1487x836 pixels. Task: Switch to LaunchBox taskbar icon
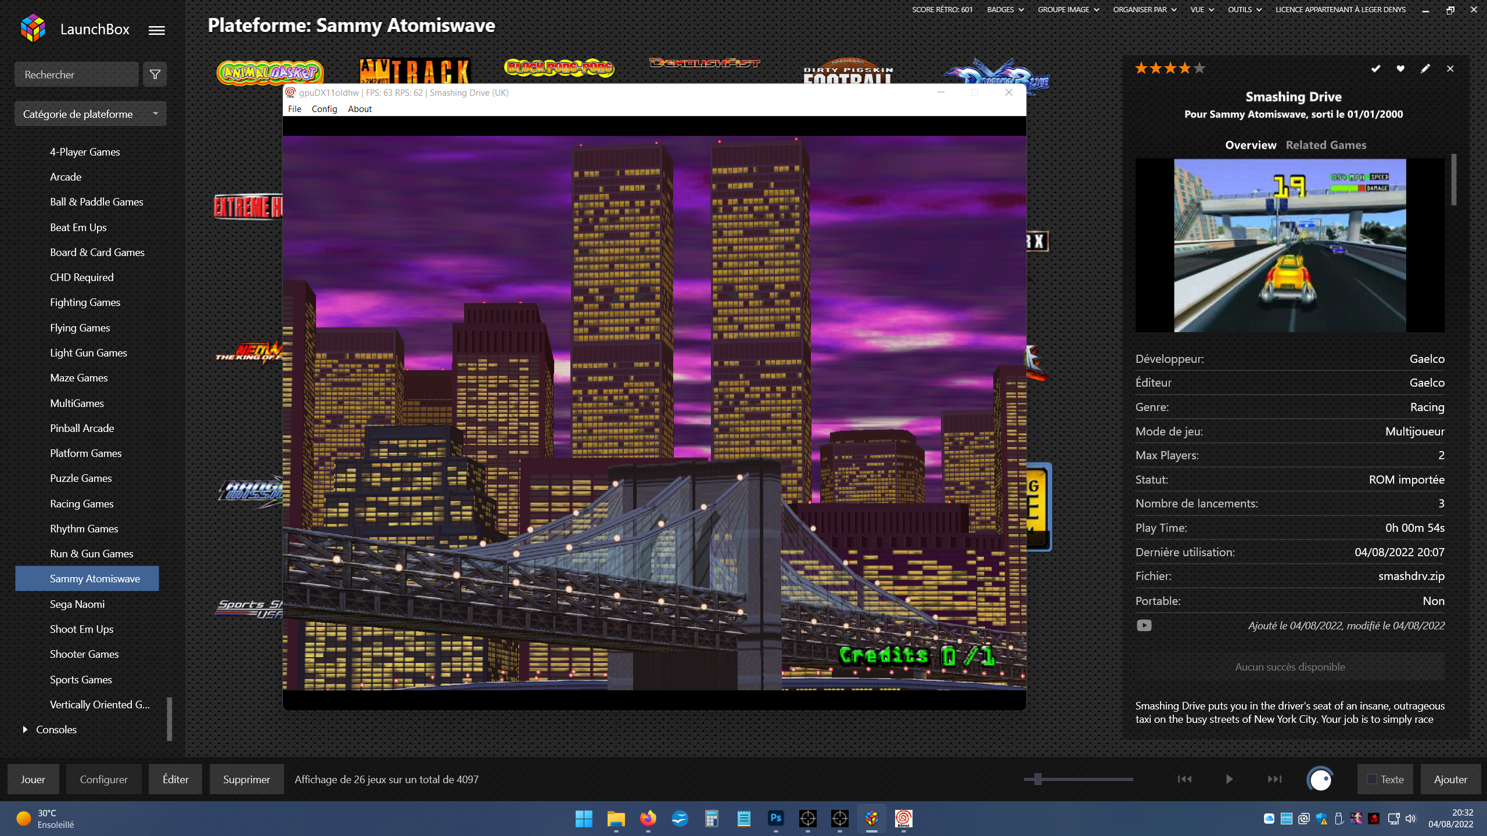pos(871,819)
